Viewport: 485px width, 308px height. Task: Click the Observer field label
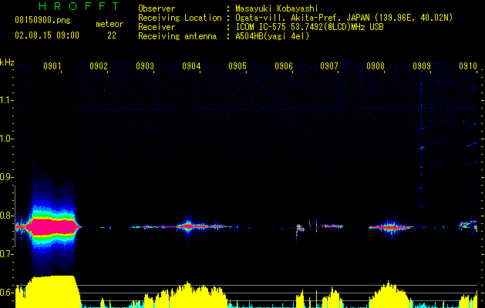(157, 8)
